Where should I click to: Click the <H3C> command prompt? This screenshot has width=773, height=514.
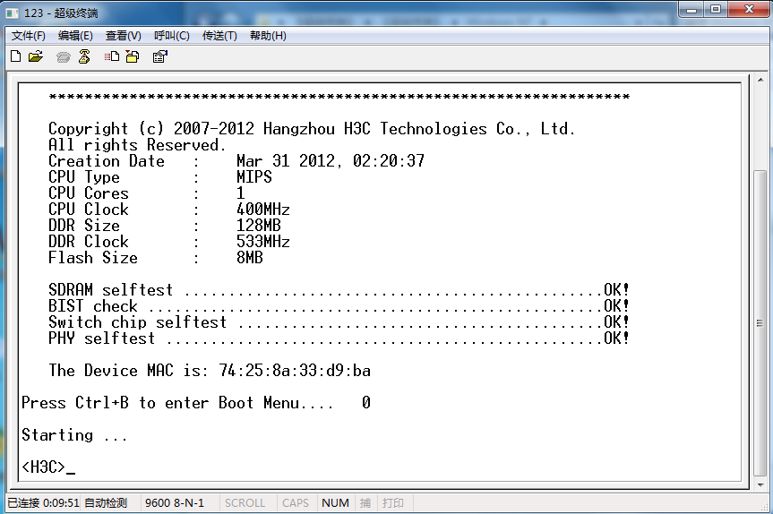(x=43, y=467)
